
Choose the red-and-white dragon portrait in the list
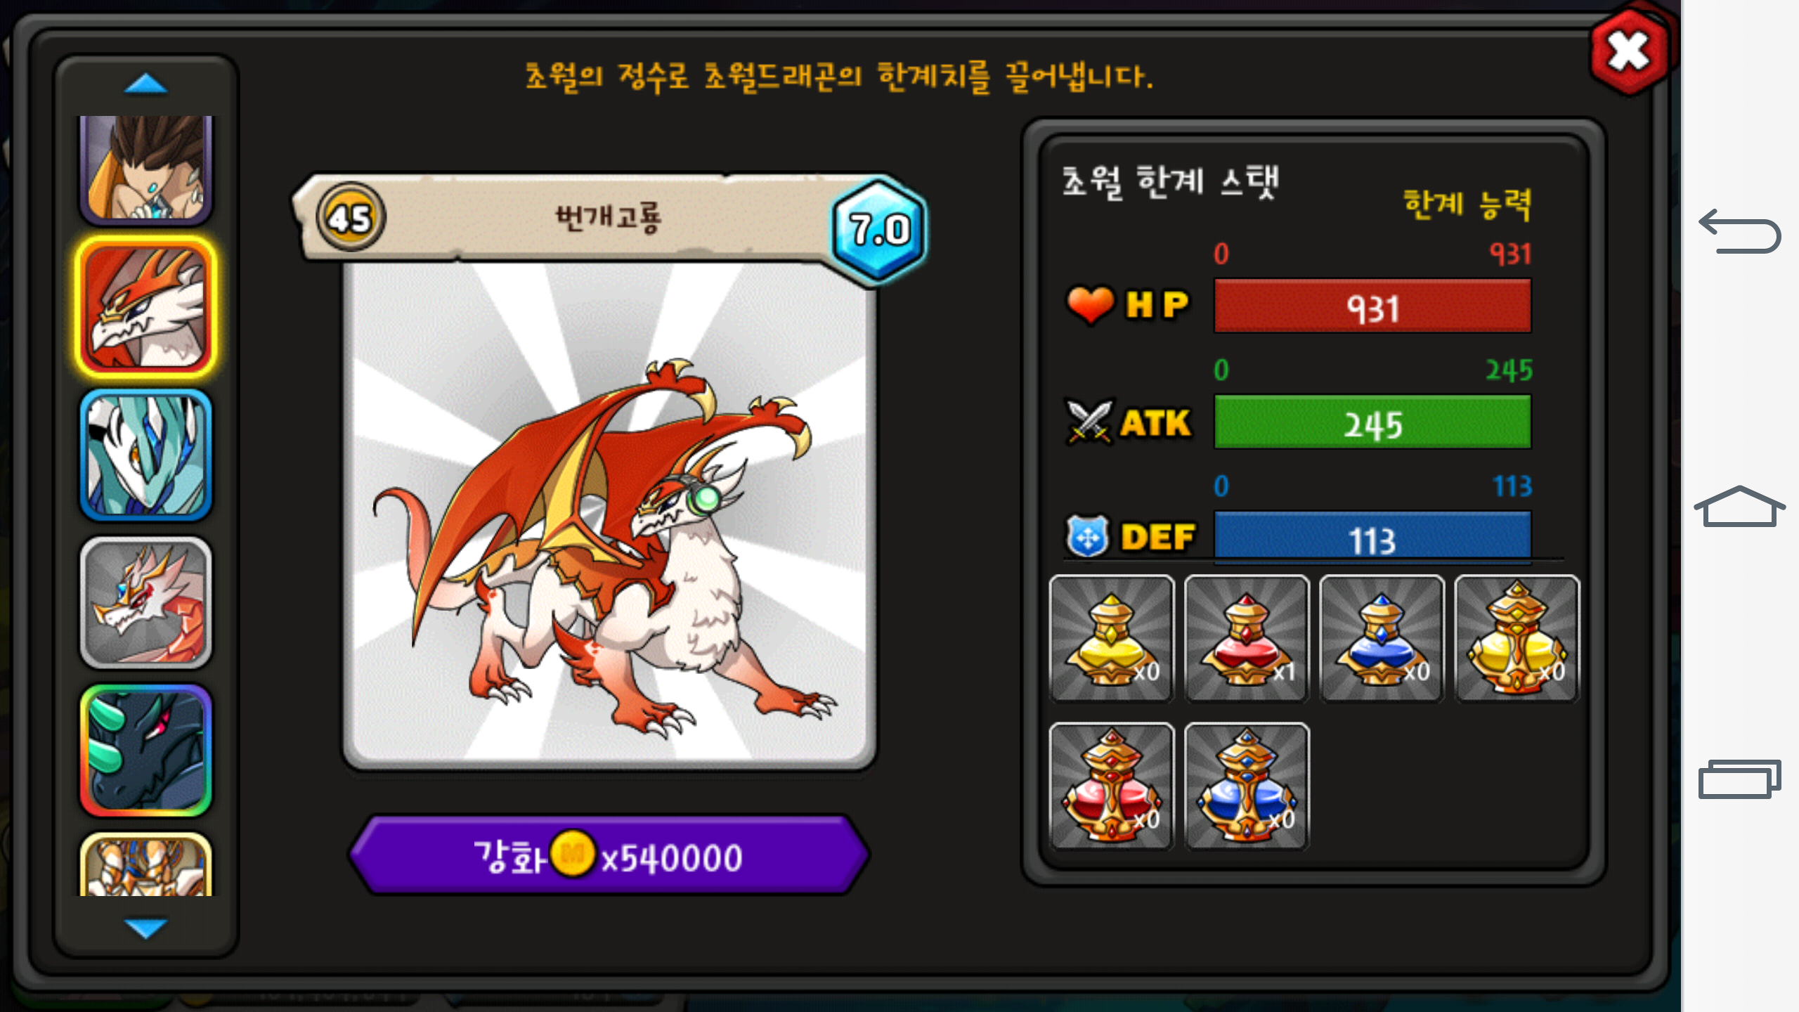coord(146,308)
